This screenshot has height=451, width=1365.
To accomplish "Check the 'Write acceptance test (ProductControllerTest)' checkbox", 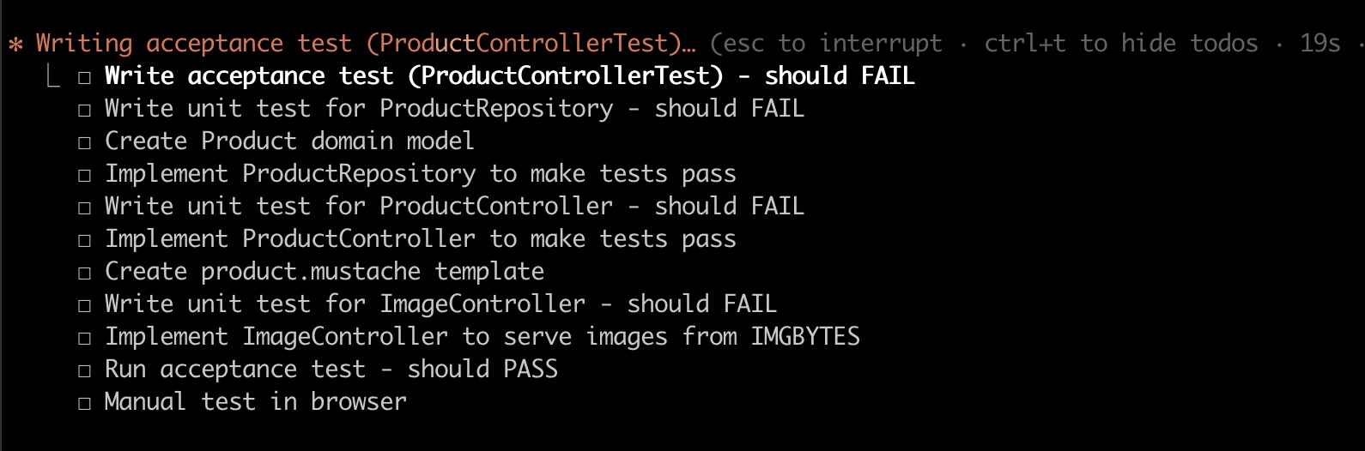I will tap(84, 78).
